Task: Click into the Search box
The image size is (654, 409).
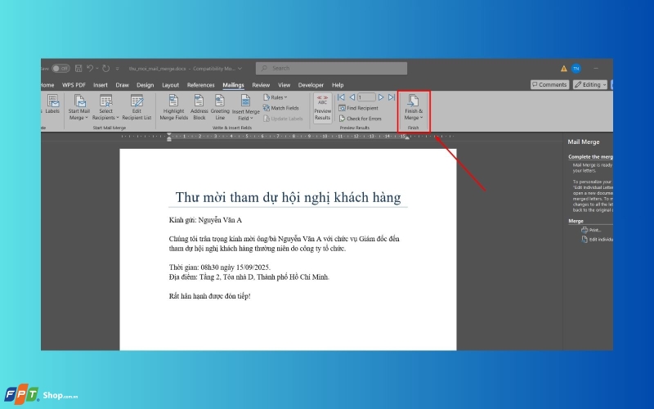Action: point(332,68)
